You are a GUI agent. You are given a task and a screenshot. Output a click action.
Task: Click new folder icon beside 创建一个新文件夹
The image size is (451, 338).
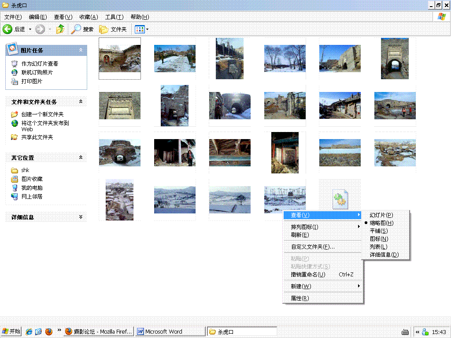[15, 114]
